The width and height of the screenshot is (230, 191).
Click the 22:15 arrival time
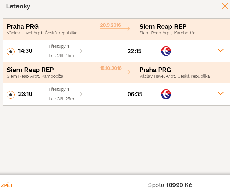click(x=135, y=51)
